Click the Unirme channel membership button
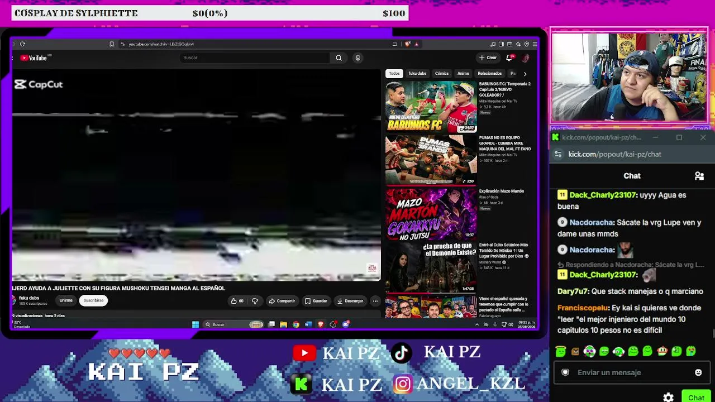 pos(66,300)
